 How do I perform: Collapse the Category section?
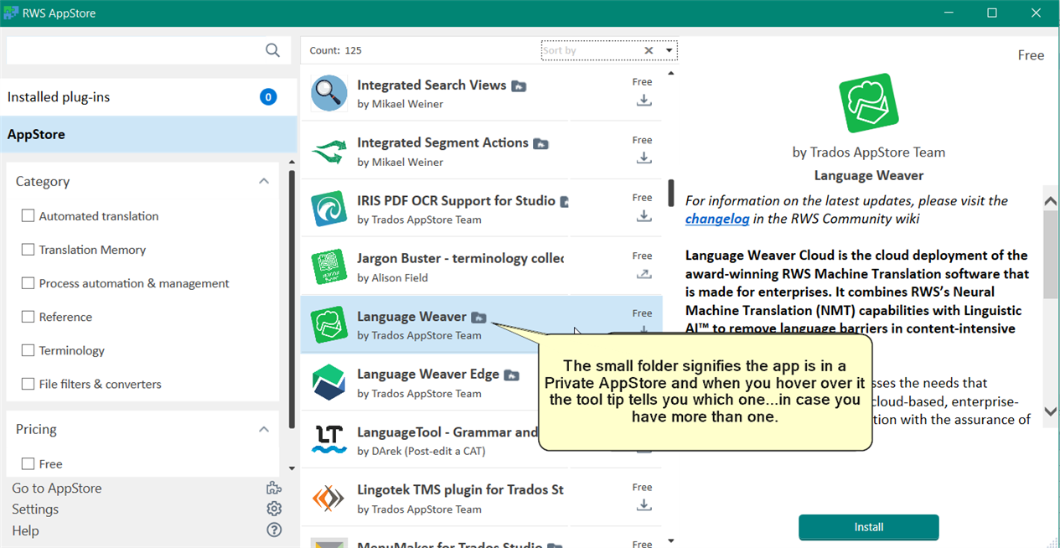[x=264, y=181]
